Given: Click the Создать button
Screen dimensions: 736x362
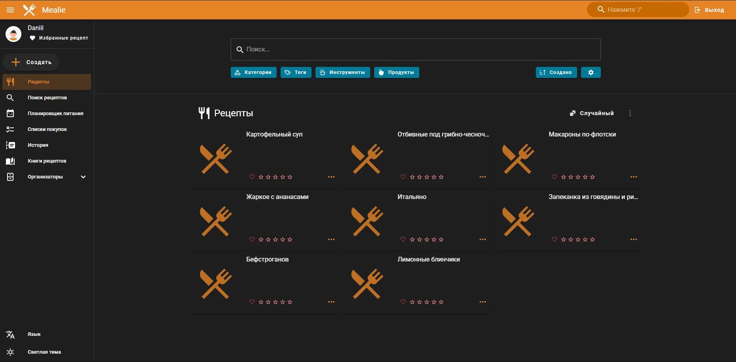Looking at the screenshot, I should [x=31, y=62].
